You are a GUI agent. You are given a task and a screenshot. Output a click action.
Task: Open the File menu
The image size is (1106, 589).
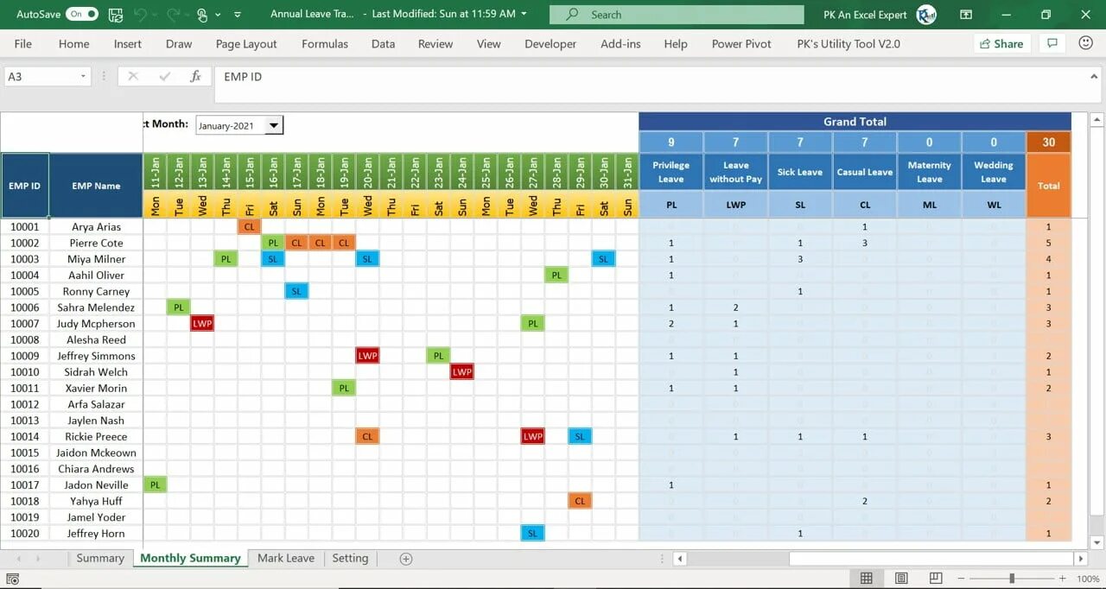(x=23, y=44)
